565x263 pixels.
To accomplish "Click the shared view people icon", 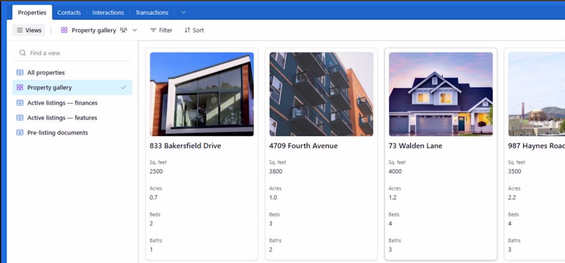I will [x=123, y=30].
